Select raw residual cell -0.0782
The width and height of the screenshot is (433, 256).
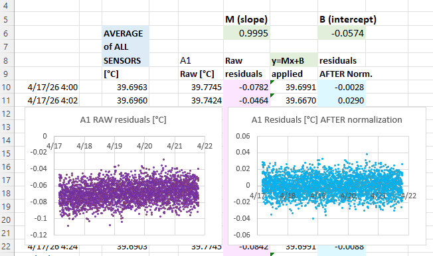pyautogui.click(x=246, y=87)
